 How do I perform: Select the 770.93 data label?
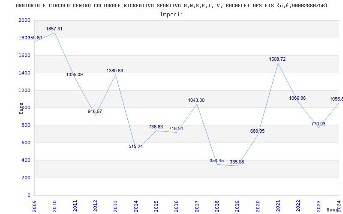pos(318,124)
